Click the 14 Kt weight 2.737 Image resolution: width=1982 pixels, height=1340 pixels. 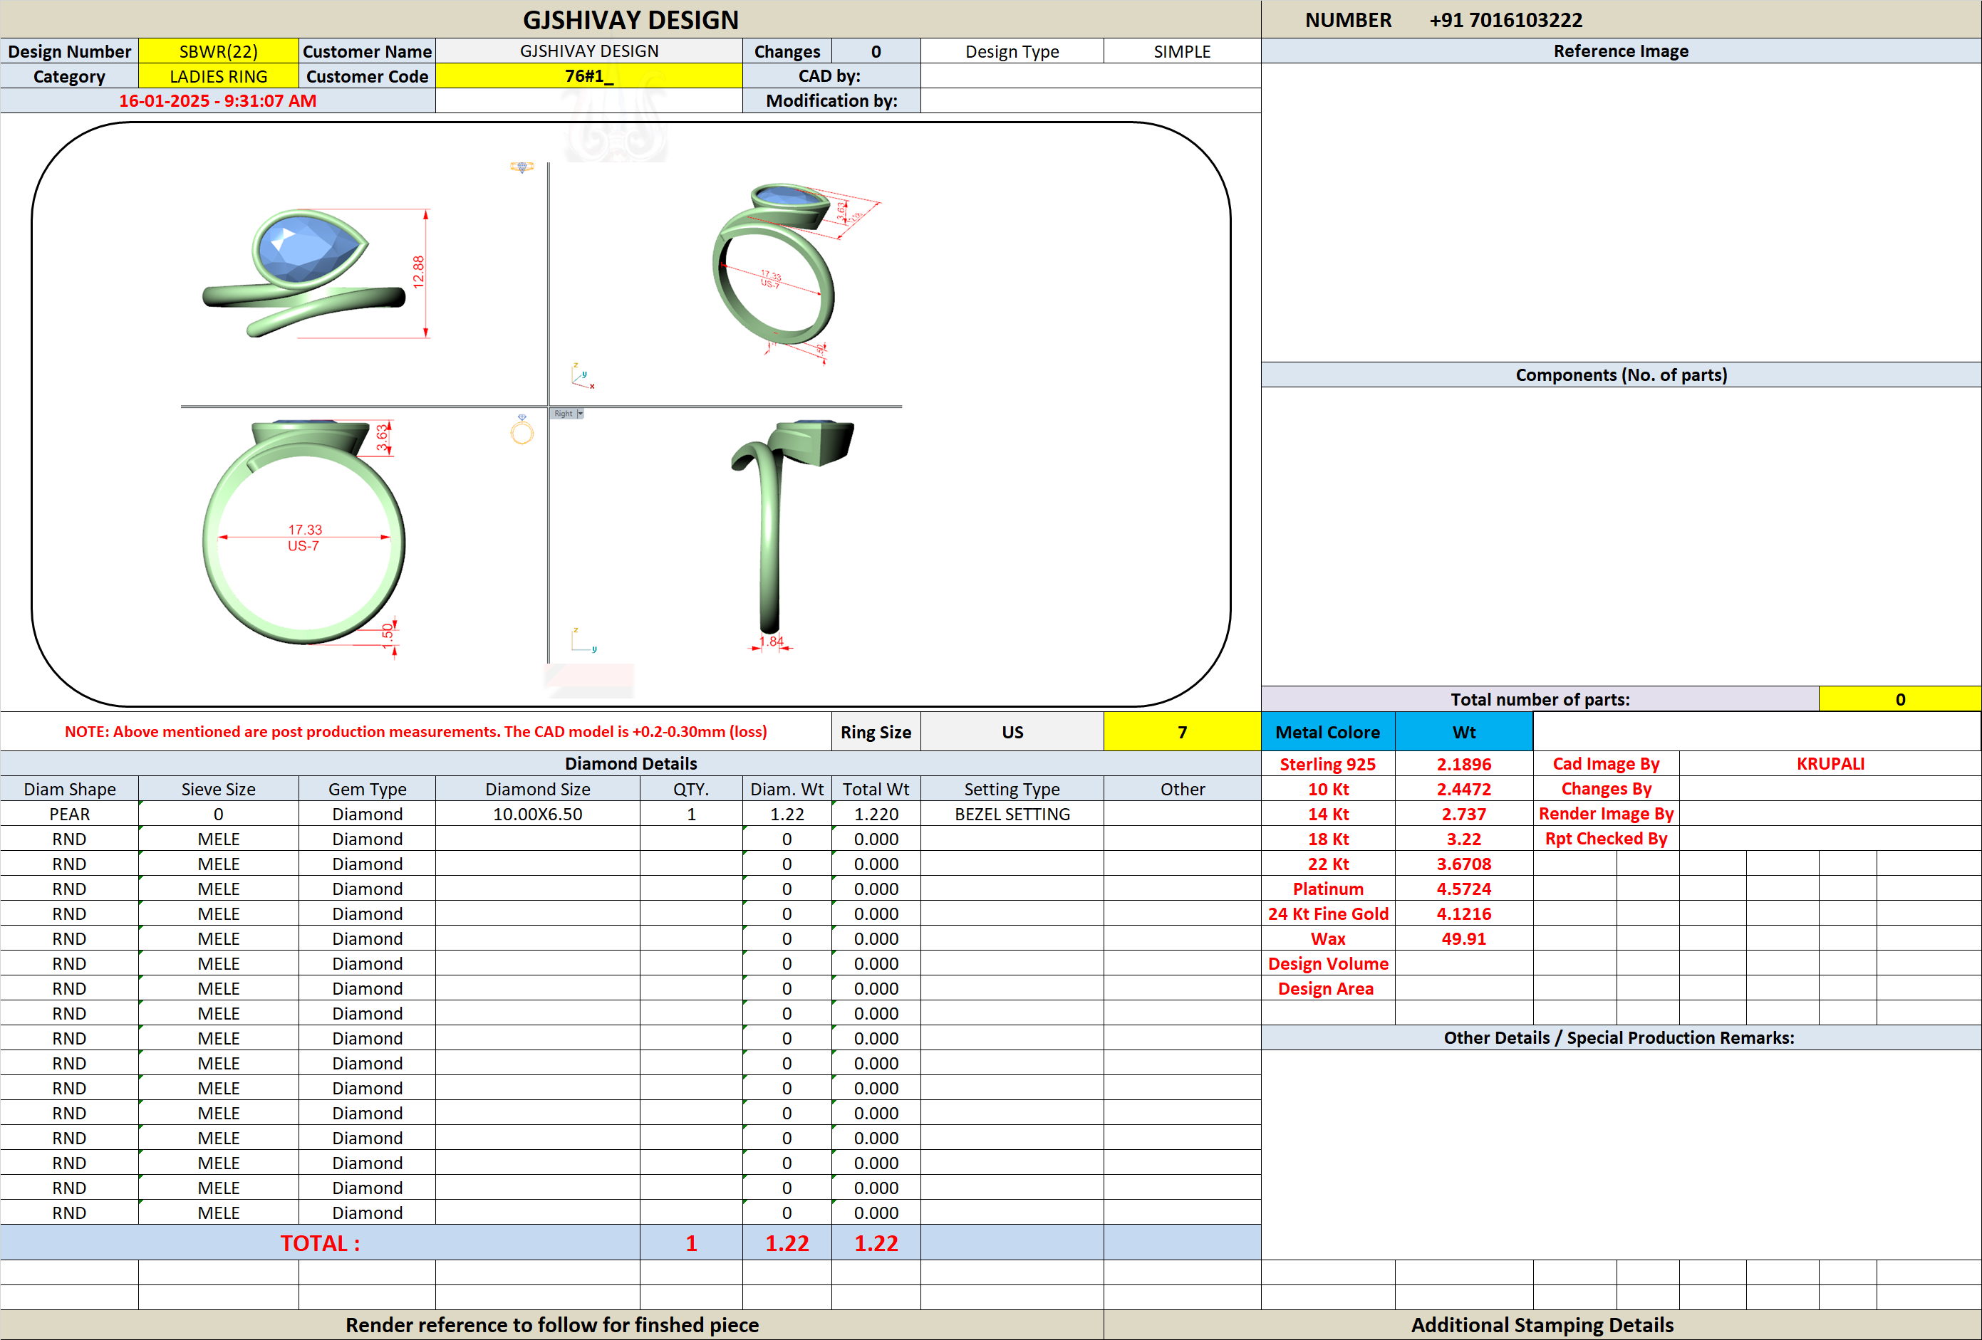click(x=1464, y=814)
